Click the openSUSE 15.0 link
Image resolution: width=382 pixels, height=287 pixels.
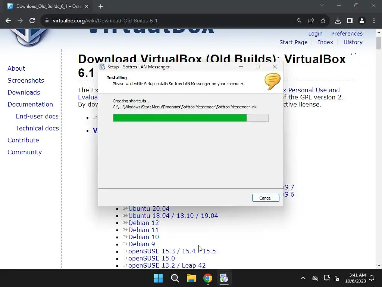[x=151, y=258]
